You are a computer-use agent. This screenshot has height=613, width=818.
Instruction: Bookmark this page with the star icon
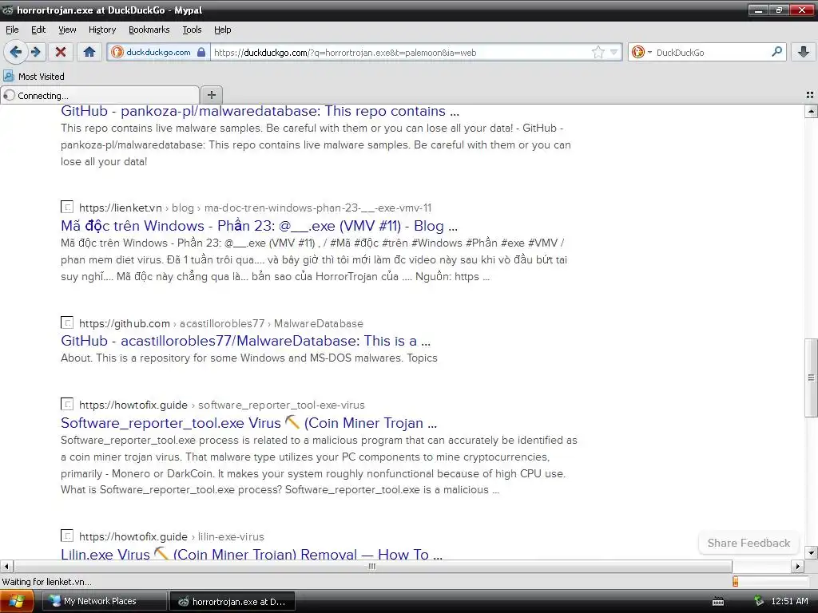[x=598, y=52]
